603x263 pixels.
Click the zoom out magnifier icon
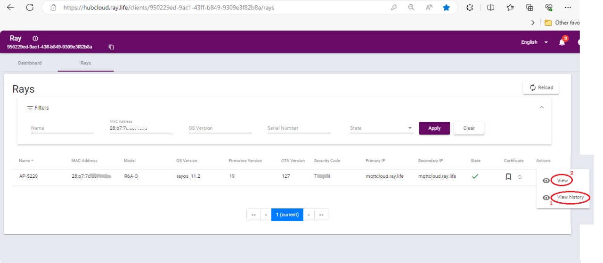click(x=411, y=8)
